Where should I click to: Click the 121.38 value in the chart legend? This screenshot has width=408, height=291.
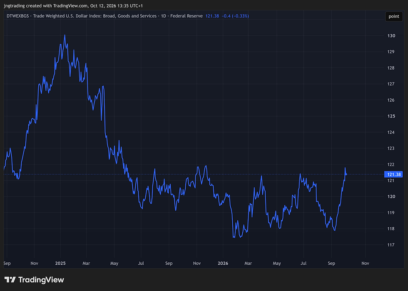[212, 16]
